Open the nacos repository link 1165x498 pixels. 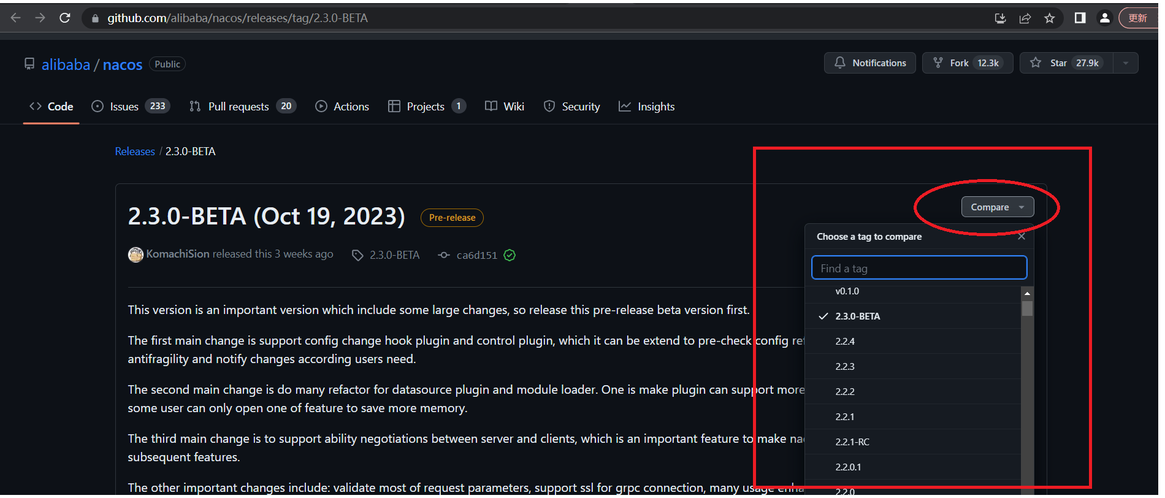pyautogui.click(x=123, y=64)
